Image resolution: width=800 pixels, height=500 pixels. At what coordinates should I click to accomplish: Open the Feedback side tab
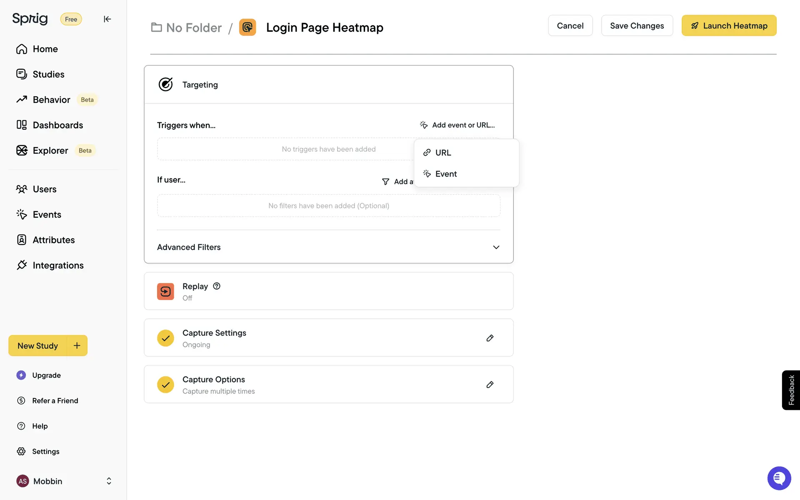tap(791, 390)
